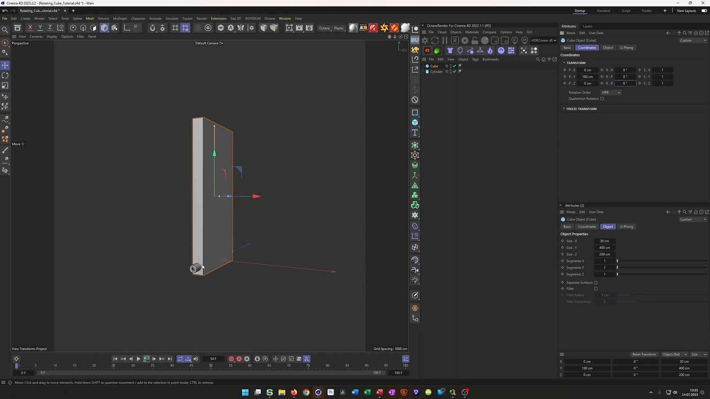Viewport: 710px width, 399px height.
Task: Toggle timeline loop playback icon
Action: [x=180, y=359]
